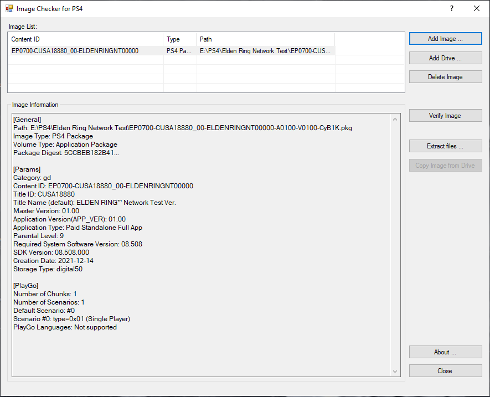Click the '[General]' section heading
This screenshot has width=490, height=397.
point(27,120)
